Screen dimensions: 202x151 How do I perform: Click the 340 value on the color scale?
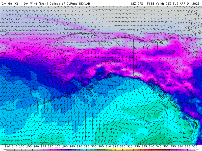tap(151, 146)
